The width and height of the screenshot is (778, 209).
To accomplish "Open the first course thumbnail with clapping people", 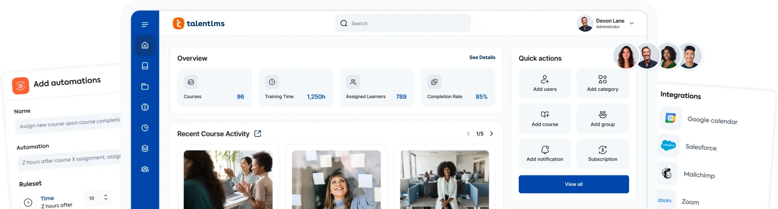I will [228, 179].
